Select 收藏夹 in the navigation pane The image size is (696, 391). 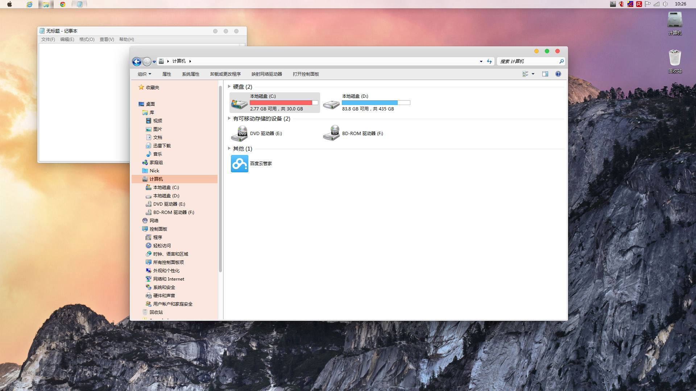[149, 88]
